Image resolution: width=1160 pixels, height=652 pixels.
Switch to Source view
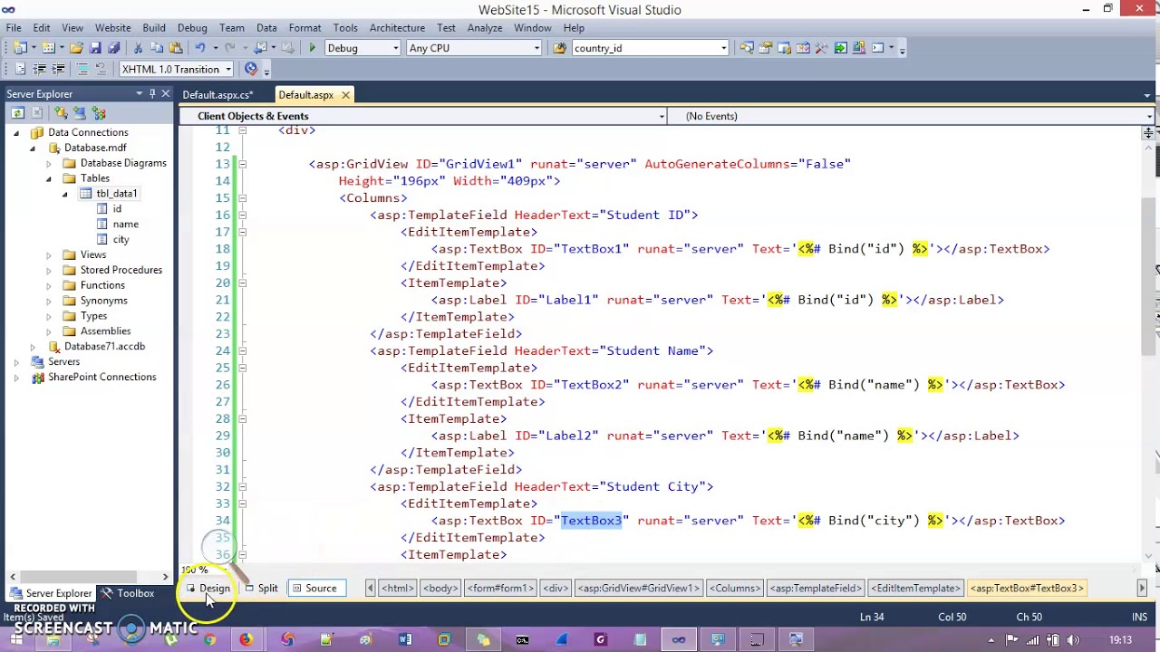(x=315, y=588)
